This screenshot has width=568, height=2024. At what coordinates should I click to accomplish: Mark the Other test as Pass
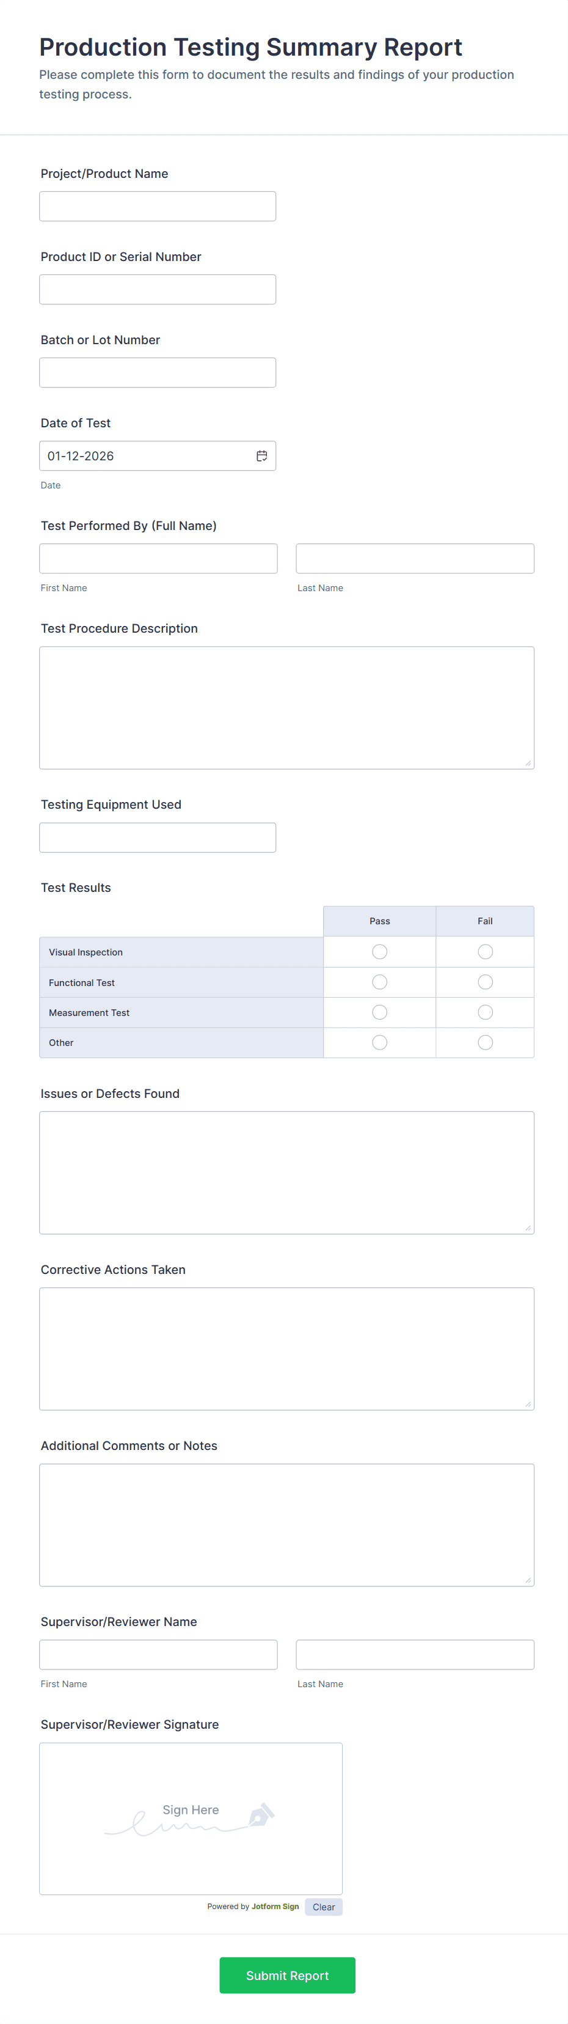point(379,1043)
